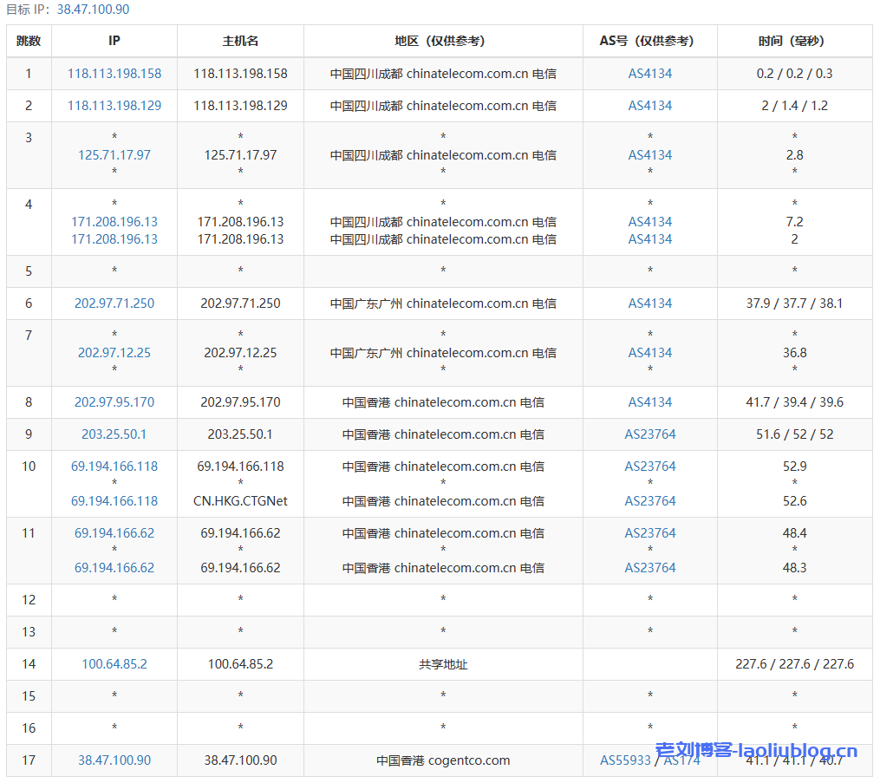Click IP link 69.194.166.118 at hop 10

point(114,466)
